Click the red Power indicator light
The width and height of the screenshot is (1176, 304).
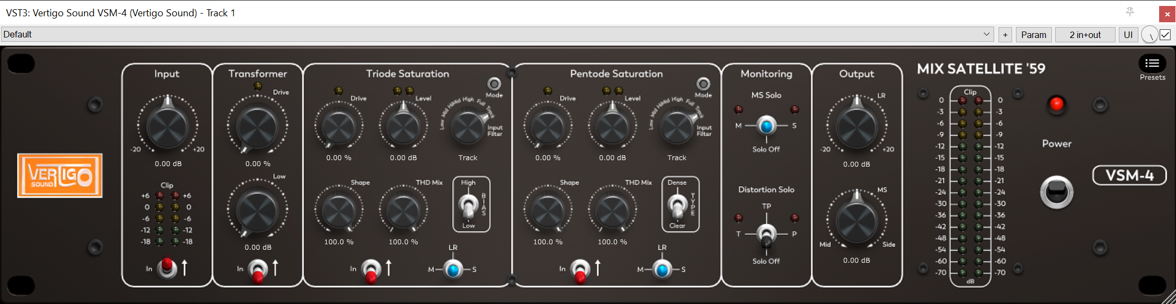click(1057, 104)
